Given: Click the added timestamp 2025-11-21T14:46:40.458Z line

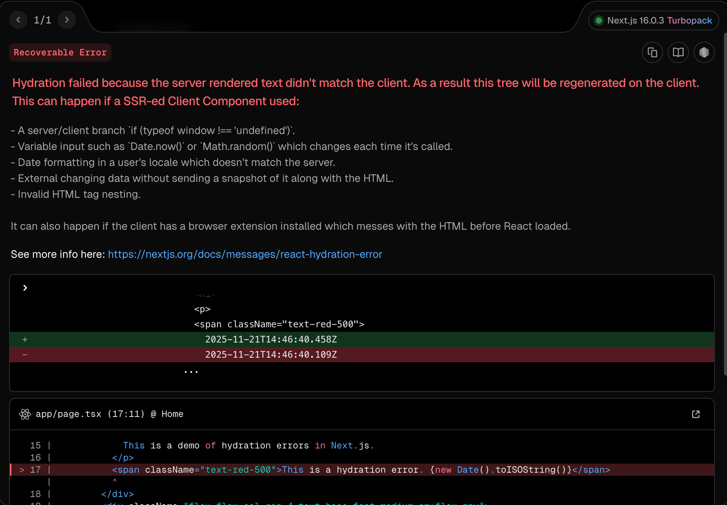Looking at the screenshot, I should tap(362, 339).
